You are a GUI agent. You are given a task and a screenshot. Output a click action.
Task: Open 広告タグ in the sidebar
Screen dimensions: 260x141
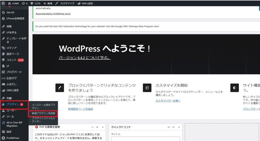(11, 78)
